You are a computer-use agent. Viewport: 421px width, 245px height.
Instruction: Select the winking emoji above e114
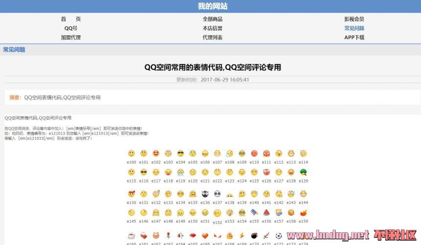(304, 154)
